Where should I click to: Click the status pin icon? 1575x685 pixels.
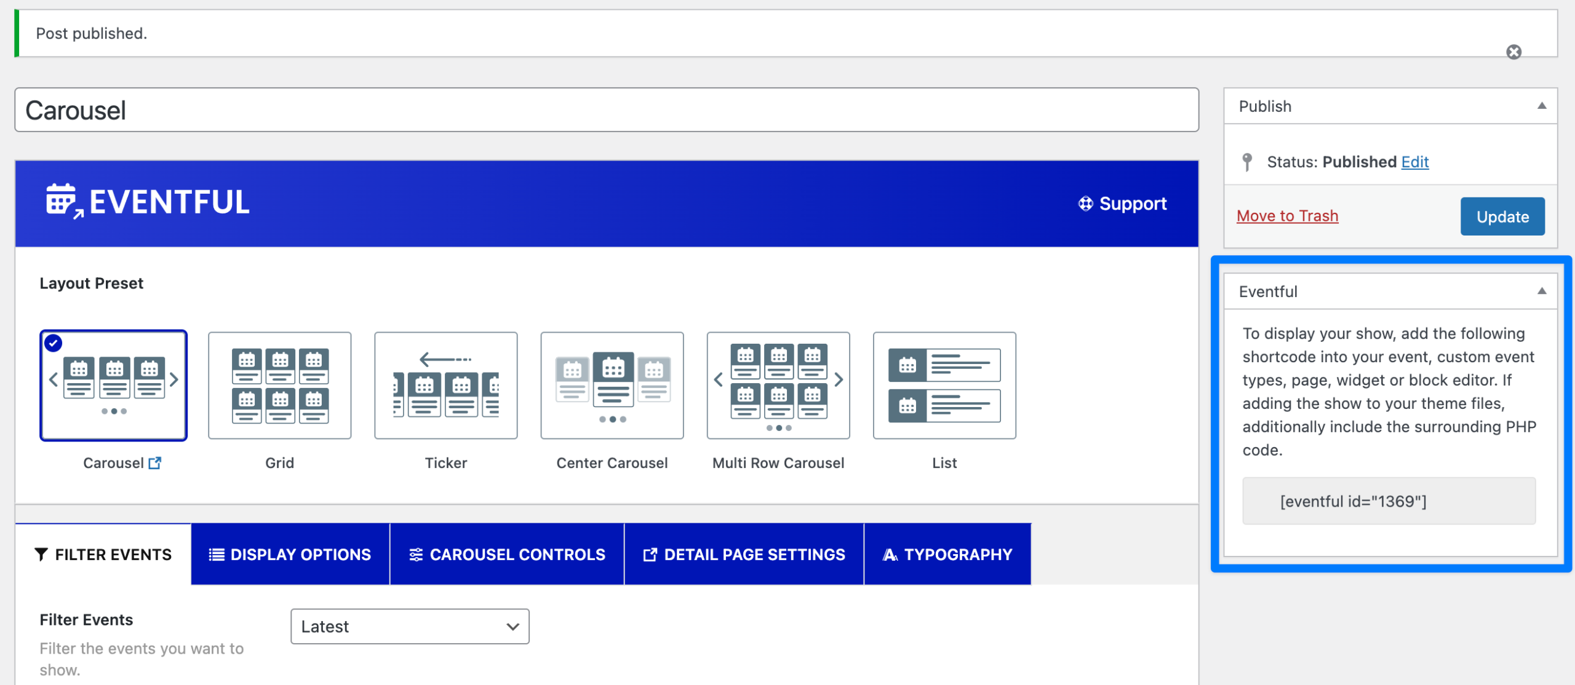click(1247, 162)
